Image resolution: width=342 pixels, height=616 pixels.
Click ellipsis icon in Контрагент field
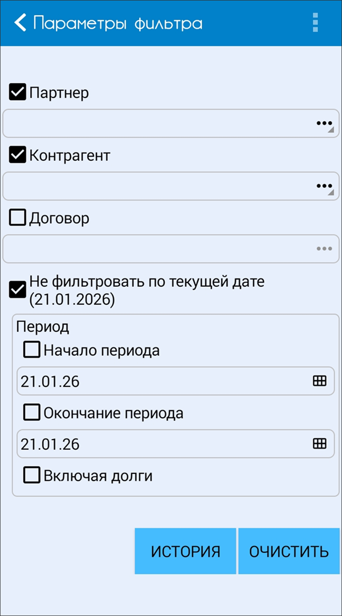324,186
